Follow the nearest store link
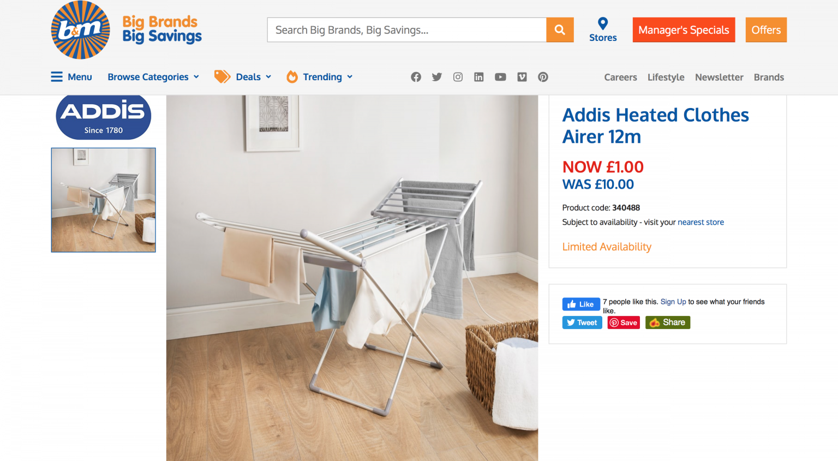Image resolution: width=838 pixels, height=461 pixels. coord(701,222)
